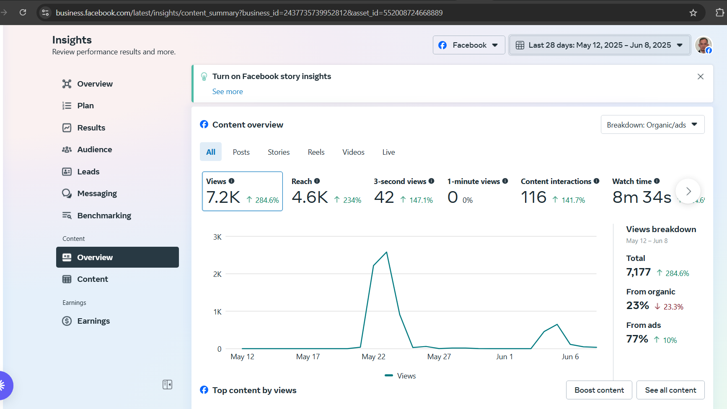Click the Watch time info icon
This screenshot has height=409, width=727.
657,181
